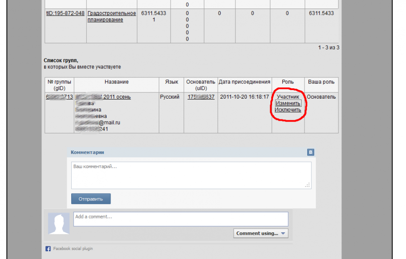Follow the "Facebook social plugin" link
This screenshot has width=406, height=259.
(x=73, y=249)
